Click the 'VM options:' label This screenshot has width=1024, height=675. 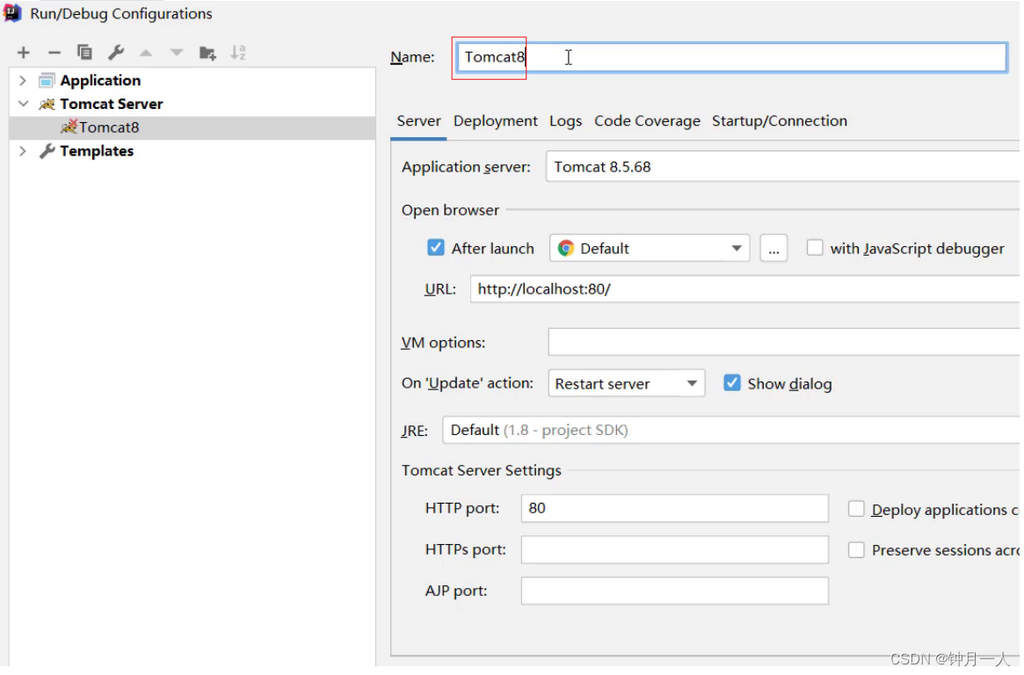tap(443, 344)
